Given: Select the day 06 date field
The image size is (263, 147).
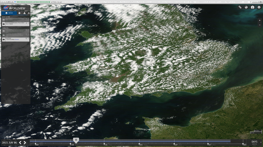Looking at the screenshot, I should (x=15, y=143).
